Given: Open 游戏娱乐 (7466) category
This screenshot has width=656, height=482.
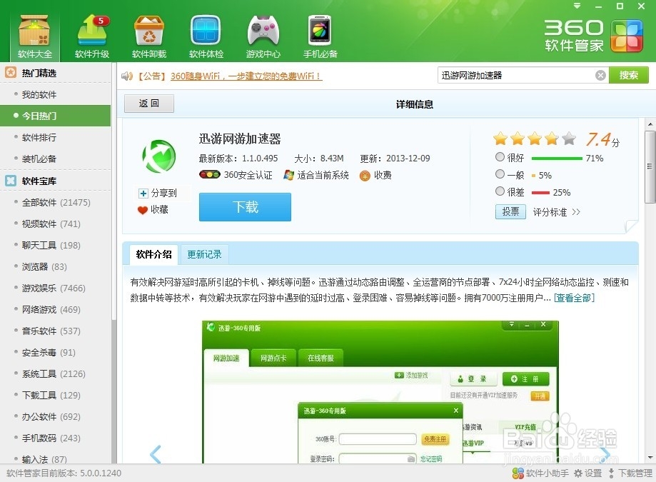Looking at the screenshot, I should click(x=55, y=288).
